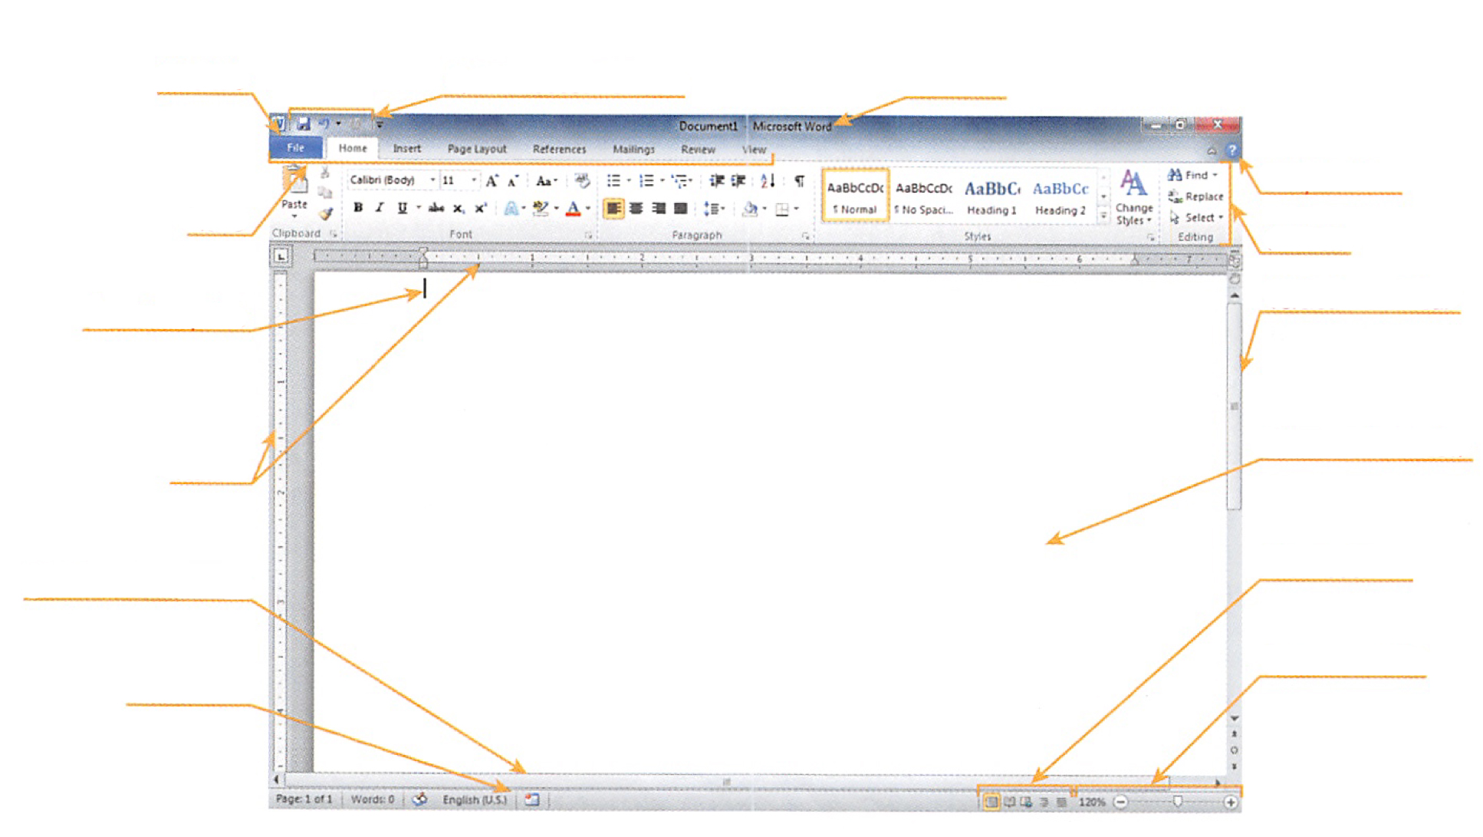Screen dimensions: 1483x837
Task: Apply superscript formatting
Action: click(x=481, y=208)
